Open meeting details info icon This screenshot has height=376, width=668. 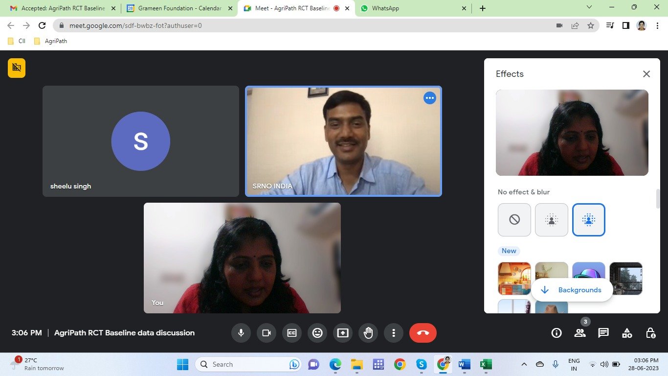556,333
